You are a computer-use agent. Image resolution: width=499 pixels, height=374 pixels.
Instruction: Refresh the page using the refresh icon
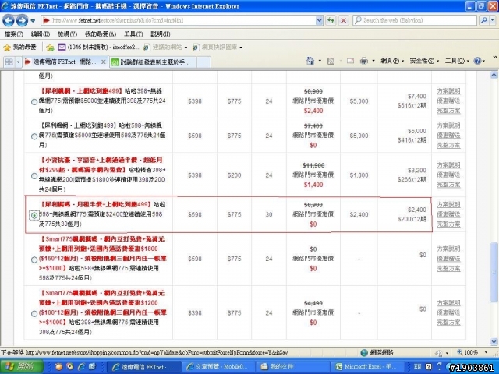point(331,21)
